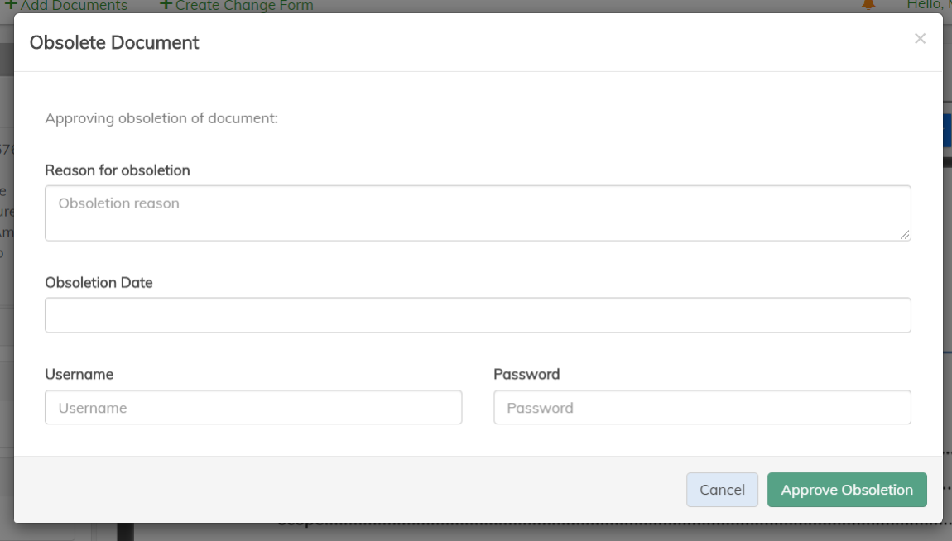Viewport: 952px width, 541px height.
Task: Select the Password input box
Action: point(702,408)
